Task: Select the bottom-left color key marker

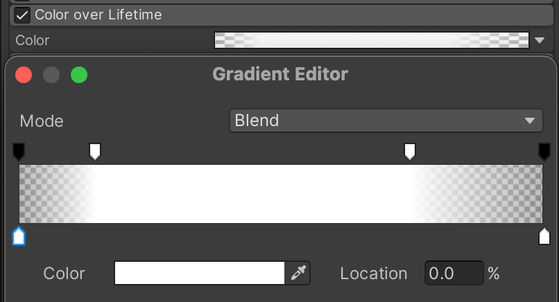Action: click(x=19, y=237)
